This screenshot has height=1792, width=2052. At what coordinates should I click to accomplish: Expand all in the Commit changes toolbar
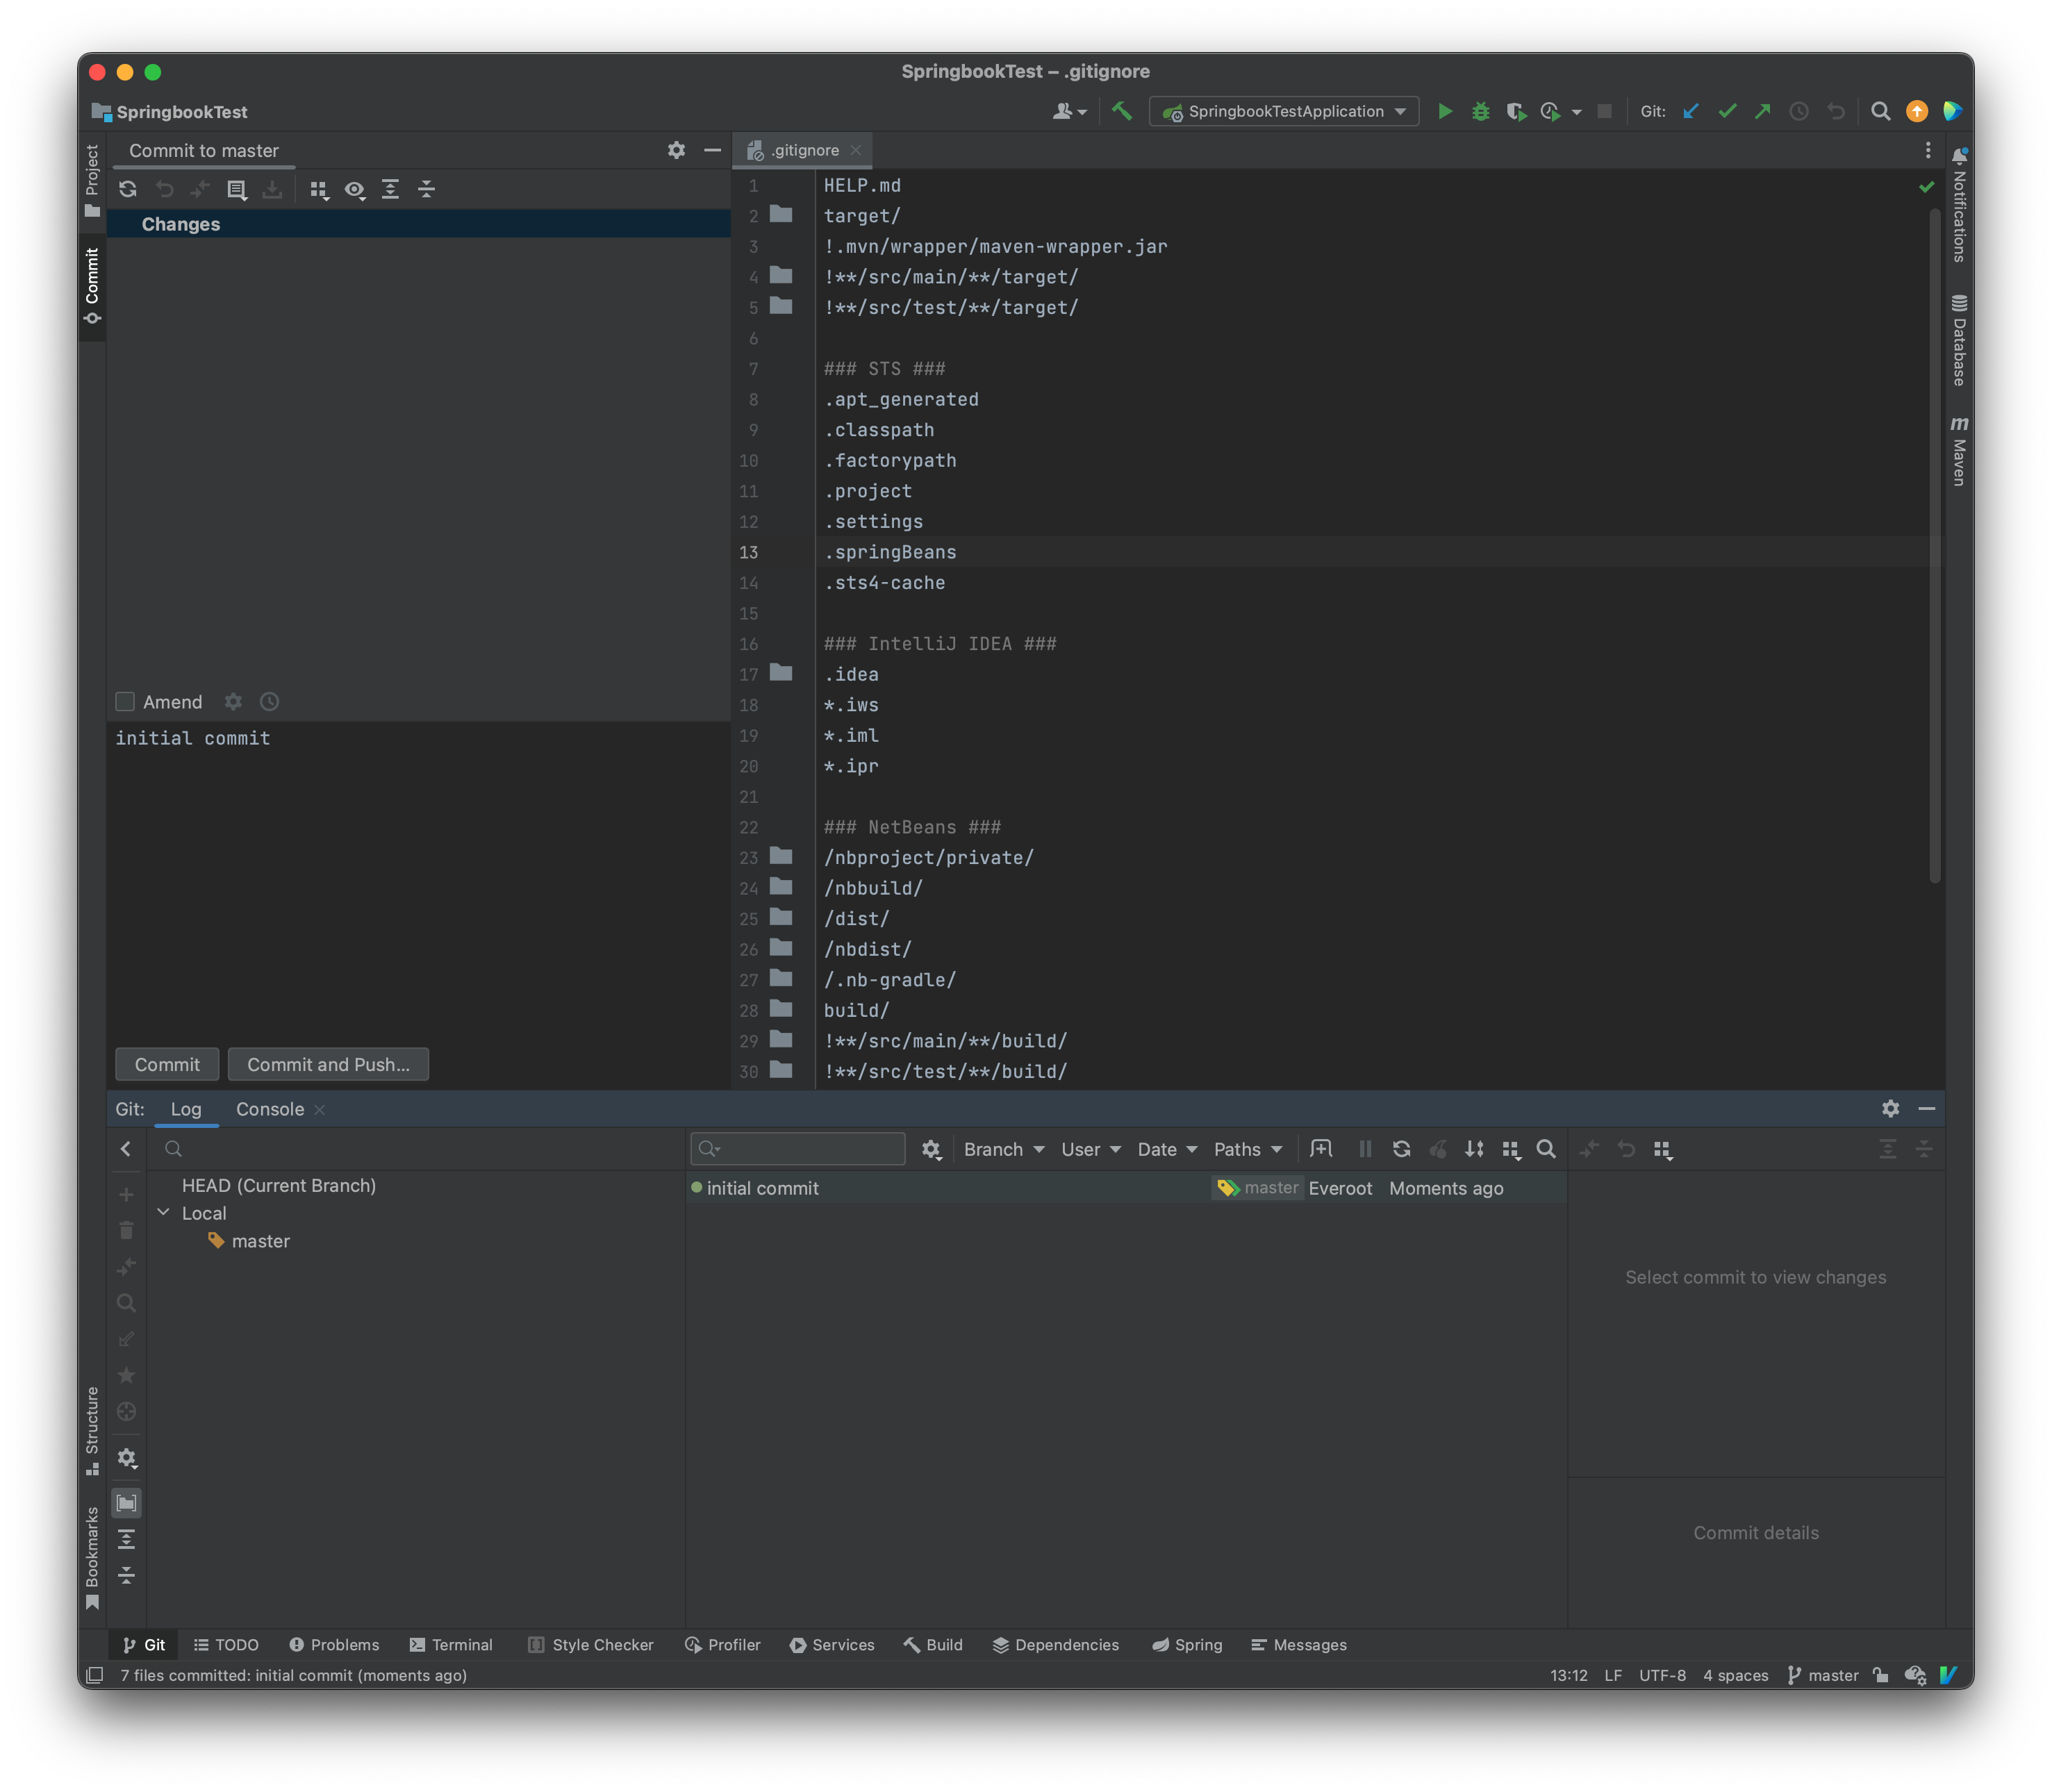391,189
